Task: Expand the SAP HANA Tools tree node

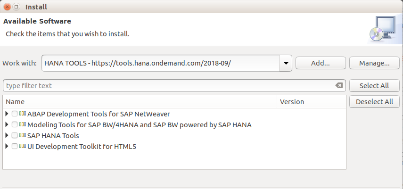Action: (x=7, y=135)
